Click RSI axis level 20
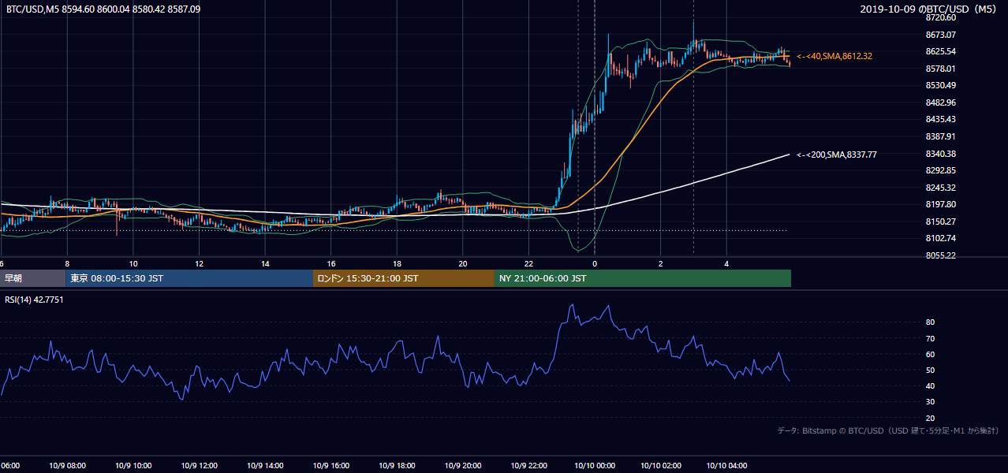Viewport: 1008px width, 473px height. [931, 418]
